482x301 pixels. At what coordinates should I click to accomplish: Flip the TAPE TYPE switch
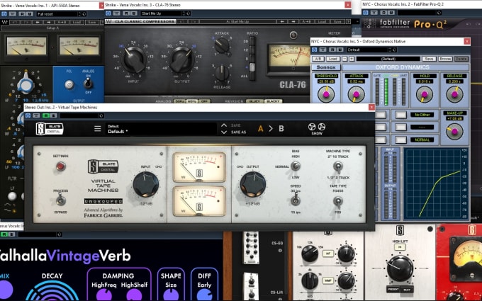coord(338,201)
